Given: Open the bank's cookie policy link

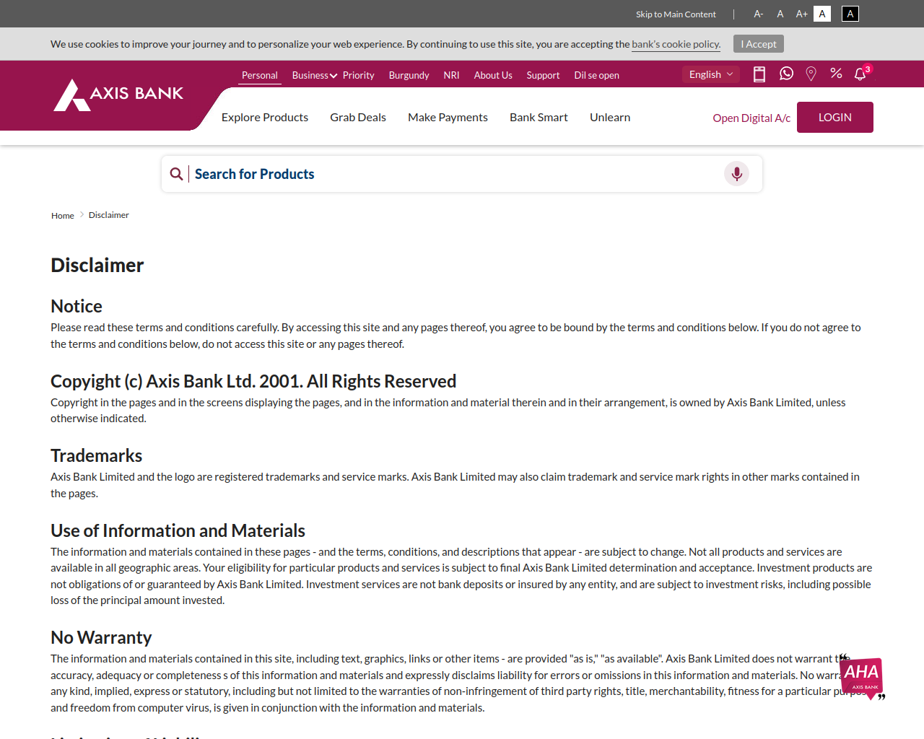Looking at the screenshot, I should point(676,44).
